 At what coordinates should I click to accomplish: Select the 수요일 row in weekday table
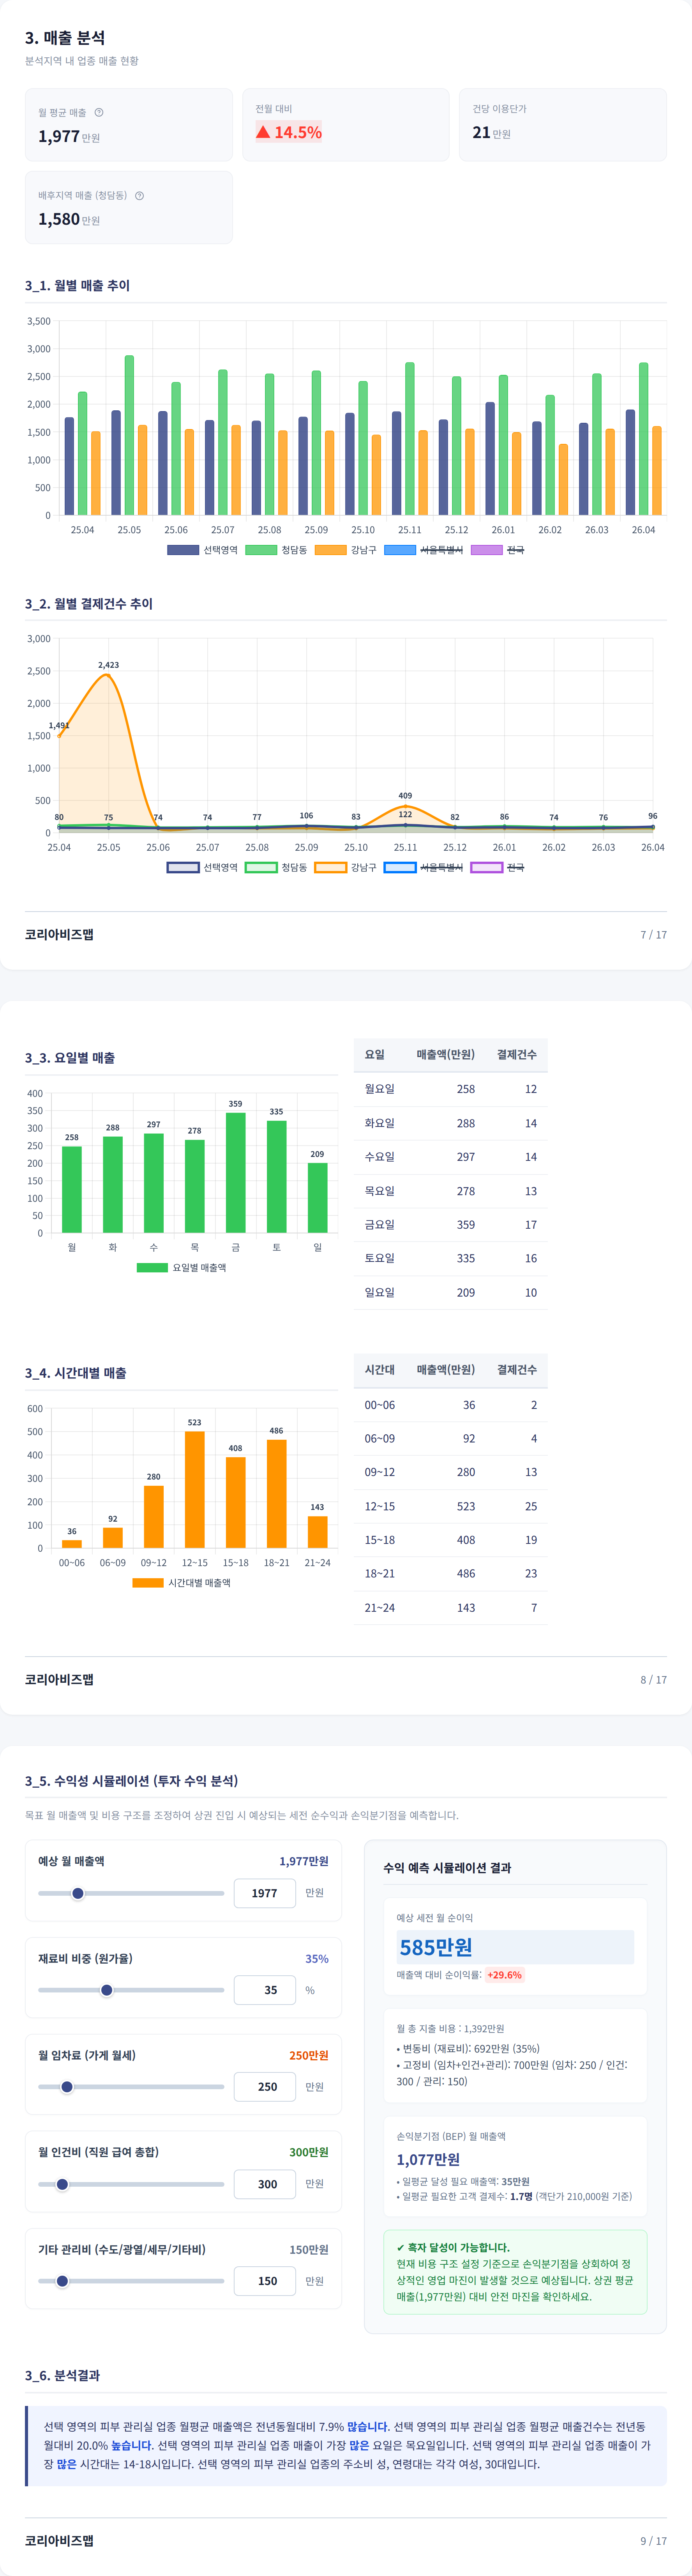tap(450, 1157)
